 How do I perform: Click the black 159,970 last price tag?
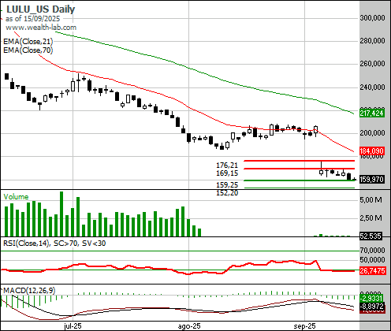371,180
